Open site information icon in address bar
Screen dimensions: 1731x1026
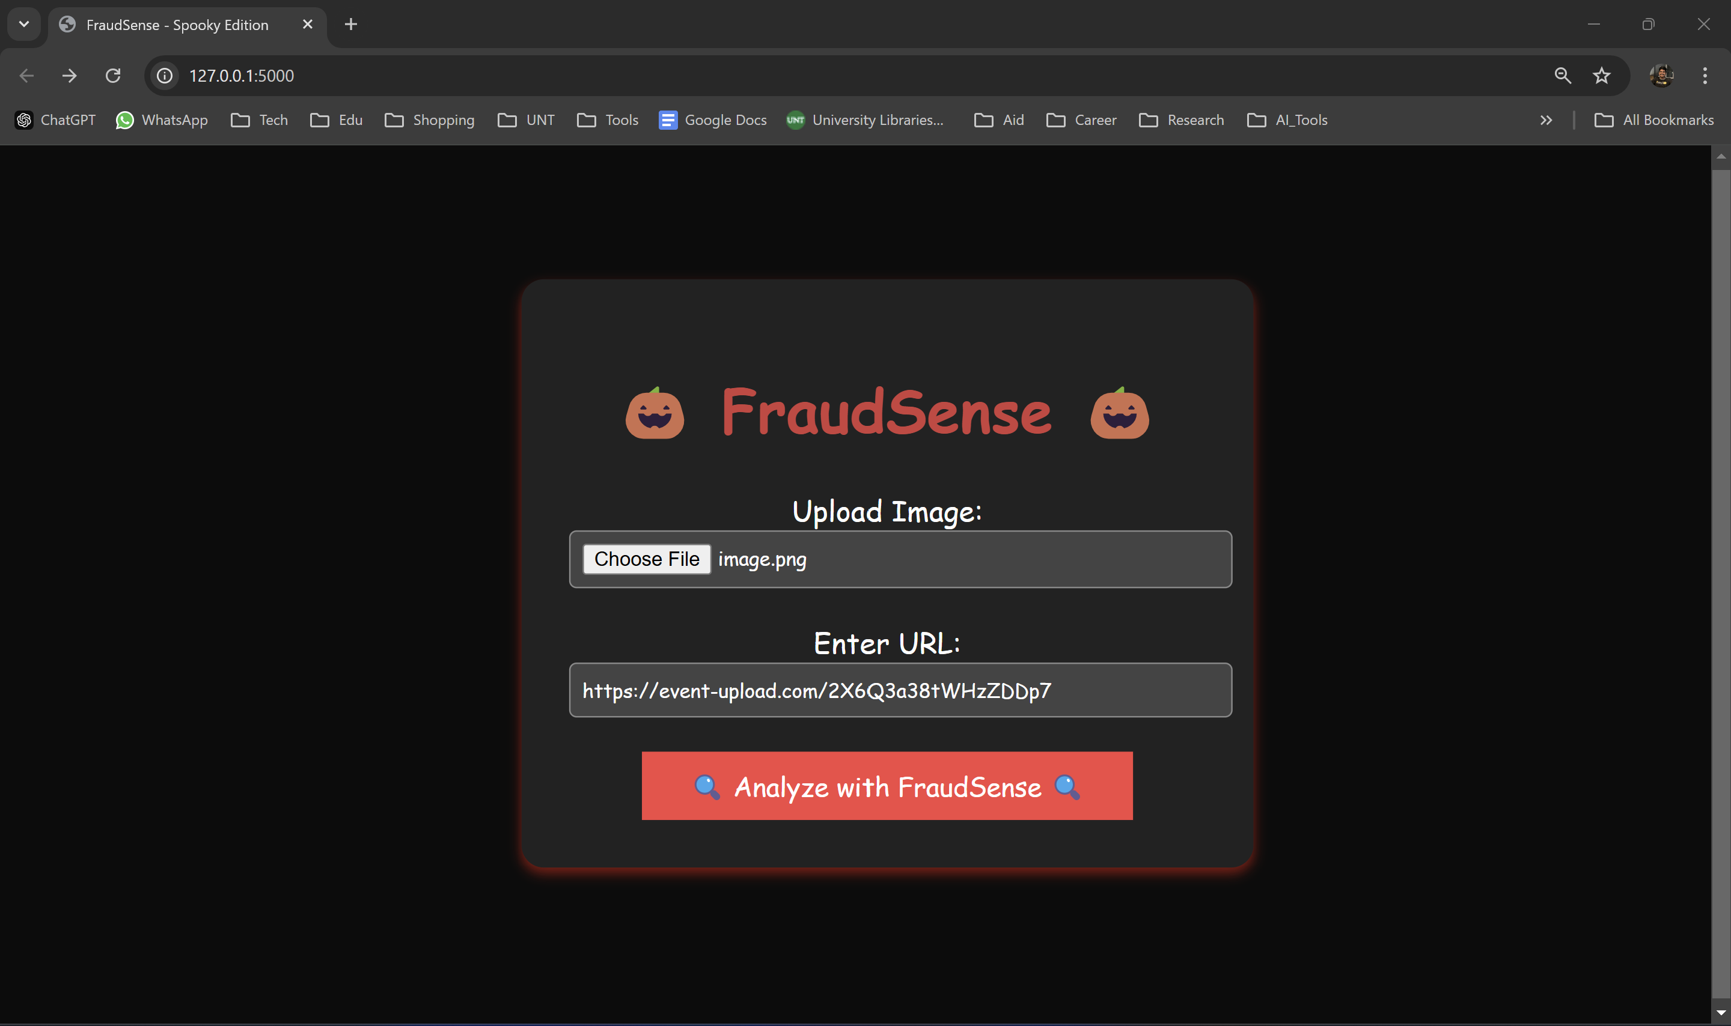[x=165, y=75]
